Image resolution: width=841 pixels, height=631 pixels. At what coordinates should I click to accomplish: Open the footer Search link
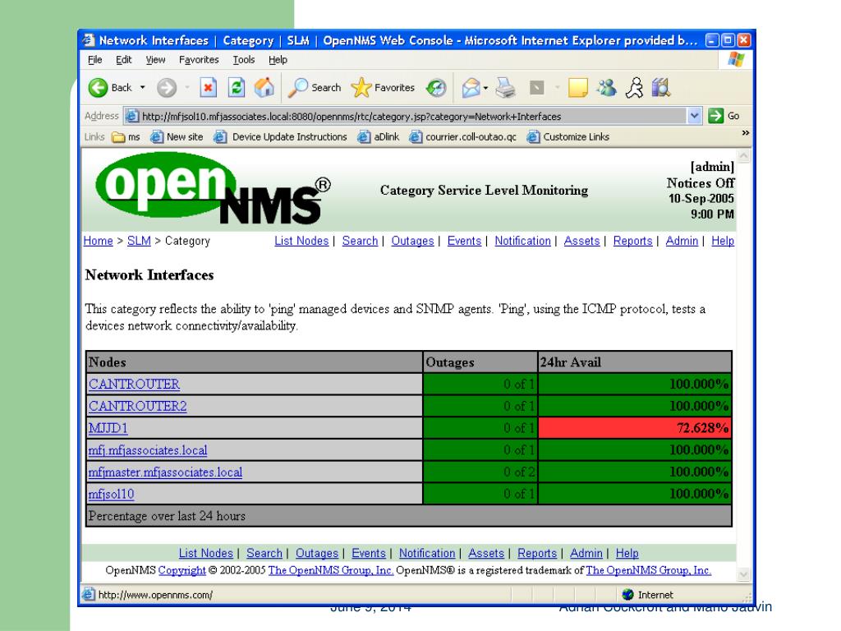tap(264, 553)
